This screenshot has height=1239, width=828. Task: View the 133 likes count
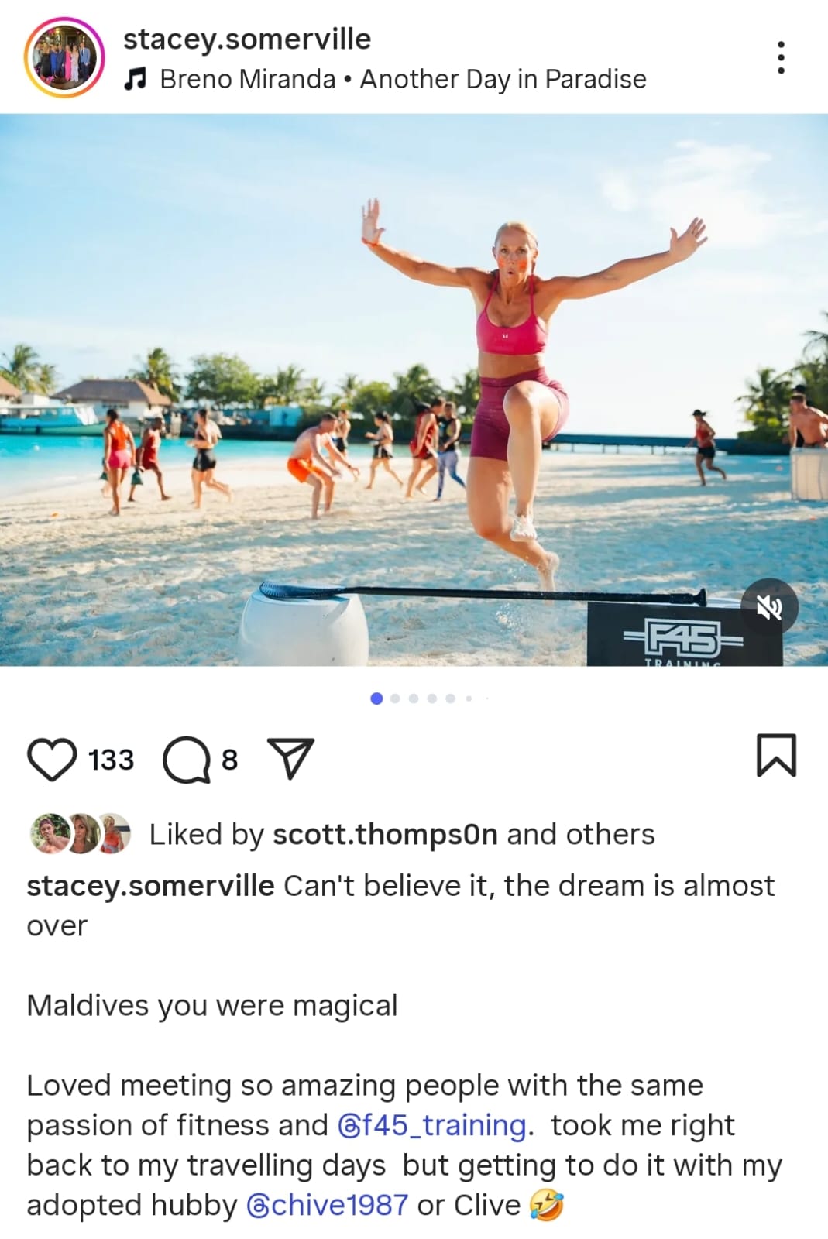coord(111,760)
